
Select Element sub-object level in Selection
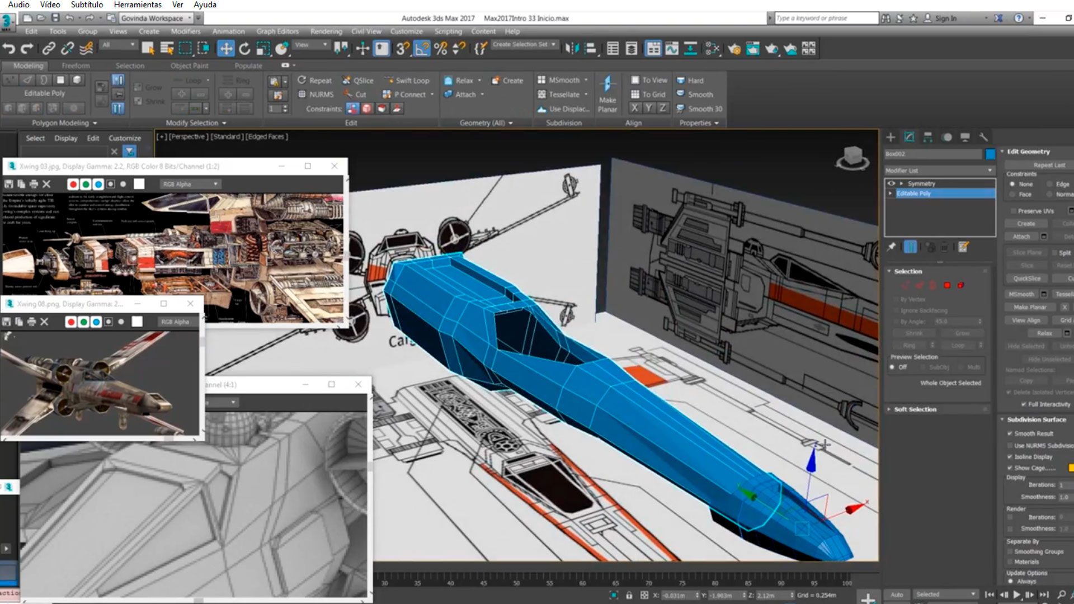pos(960,285)
